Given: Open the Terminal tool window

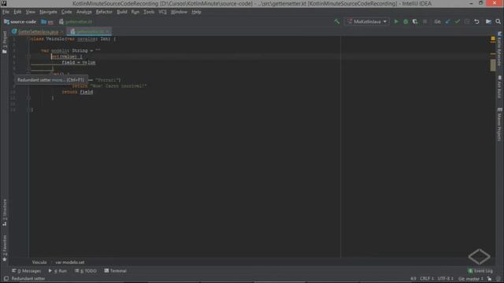Looking at the screenshot, I should (x=115, y=270).
